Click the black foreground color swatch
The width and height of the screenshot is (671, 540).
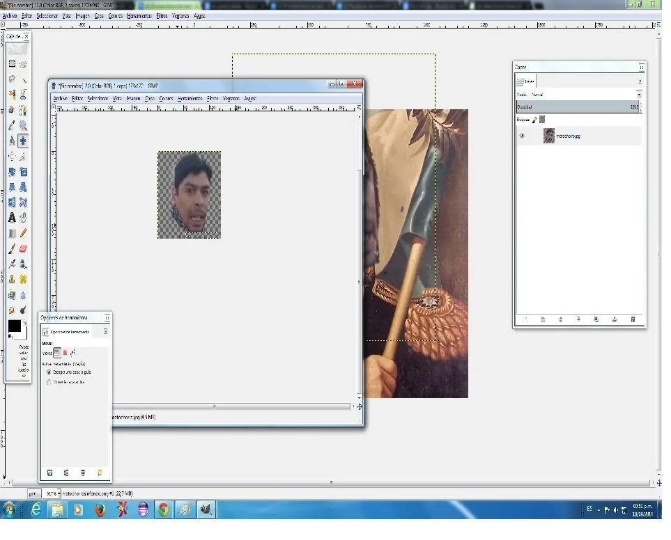(x=14, y=326)
